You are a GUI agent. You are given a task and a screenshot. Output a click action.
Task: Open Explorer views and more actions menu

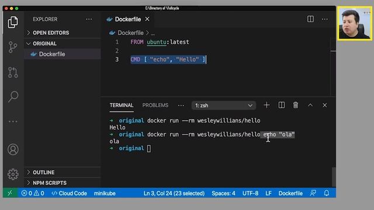(x=89, y=19)
